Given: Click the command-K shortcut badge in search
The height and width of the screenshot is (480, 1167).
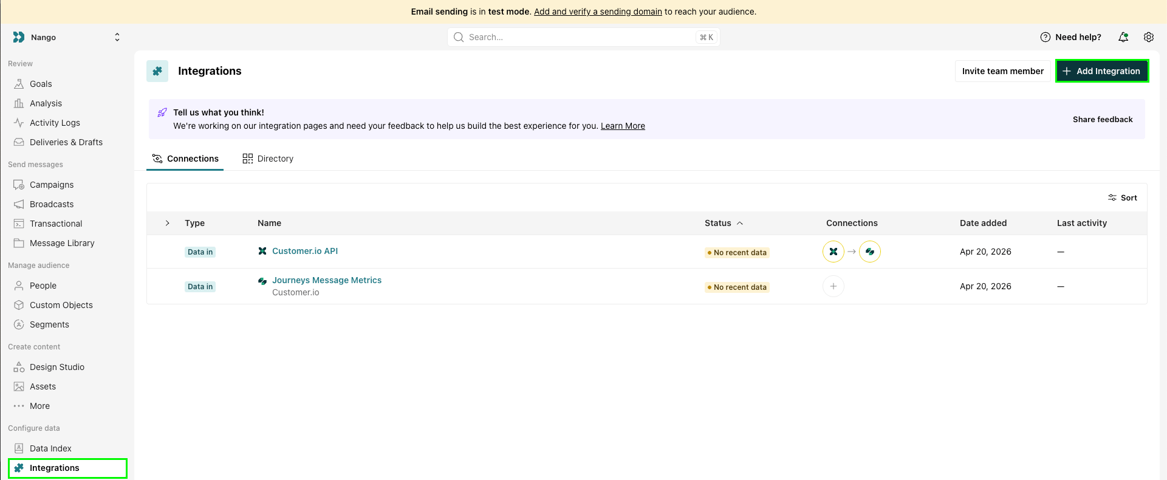Looking at the screenshot, I should 707,37.
